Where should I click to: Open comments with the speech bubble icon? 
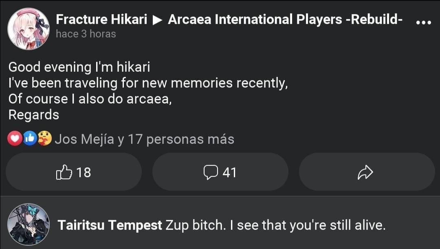tap(211, 173)
